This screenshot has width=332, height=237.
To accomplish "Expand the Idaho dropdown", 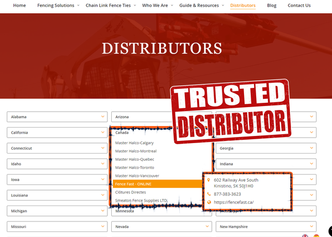I will [57, 164].
